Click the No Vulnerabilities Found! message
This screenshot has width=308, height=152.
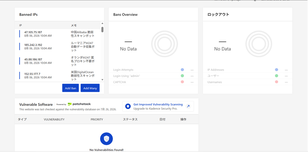pos(107,150)
